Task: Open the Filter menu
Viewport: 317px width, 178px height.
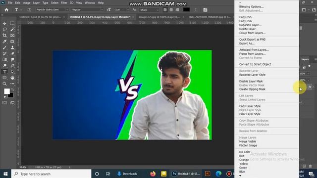Action: [64, 3]
